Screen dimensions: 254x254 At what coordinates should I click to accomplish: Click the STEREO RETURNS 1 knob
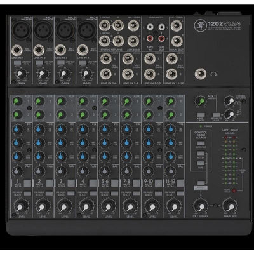[229, 101]
